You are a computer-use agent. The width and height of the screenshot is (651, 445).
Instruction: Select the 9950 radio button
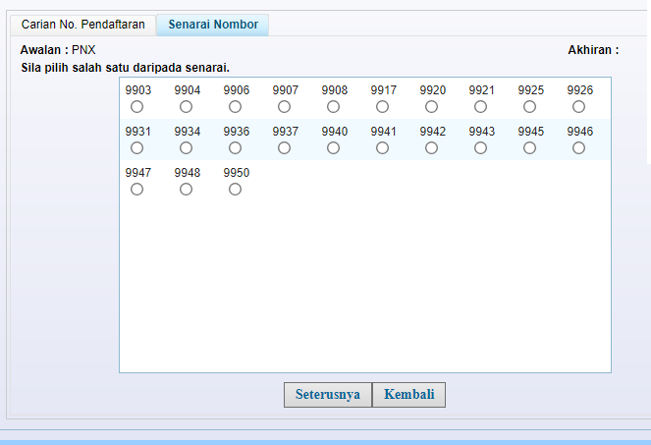coord(235,190)
